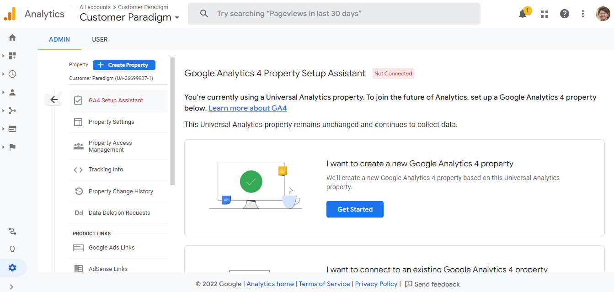Open the Audience reports person icon
The width and height of the screenshot is (614, 292).
(12, 92)
